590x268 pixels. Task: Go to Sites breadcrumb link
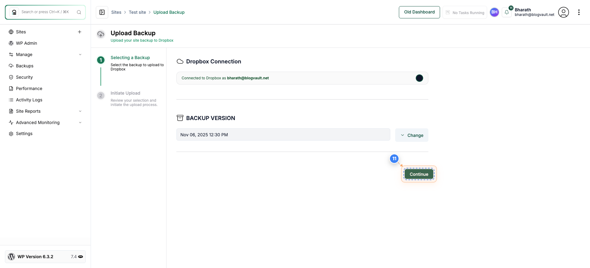[116, 12]
